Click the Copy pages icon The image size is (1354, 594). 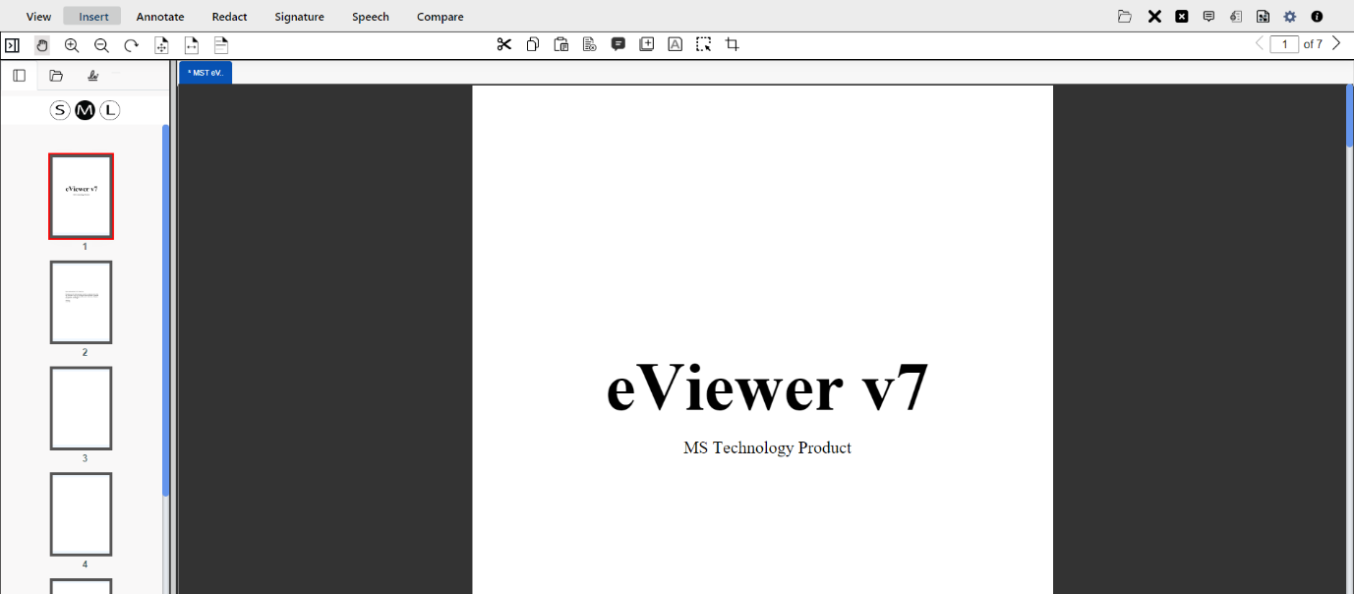(533, 44)
